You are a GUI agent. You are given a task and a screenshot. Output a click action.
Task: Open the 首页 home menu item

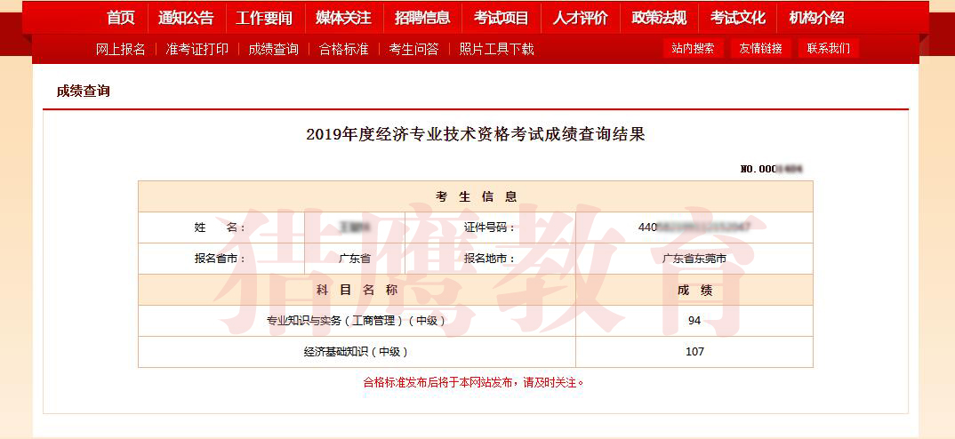[x=121, y=18]
